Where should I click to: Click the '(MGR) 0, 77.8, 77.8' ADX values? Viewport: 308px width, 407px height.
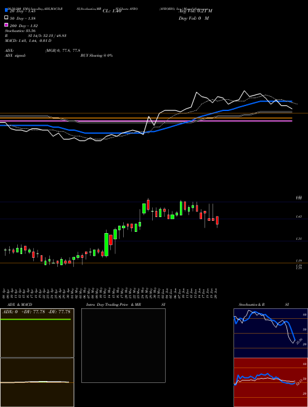click(63, 51)
